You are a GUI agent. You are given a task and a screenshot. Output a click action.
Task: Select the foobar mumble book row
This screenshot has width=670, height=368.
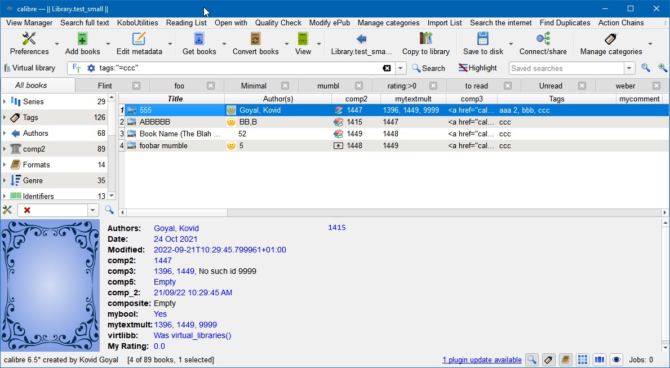[394, 146]
